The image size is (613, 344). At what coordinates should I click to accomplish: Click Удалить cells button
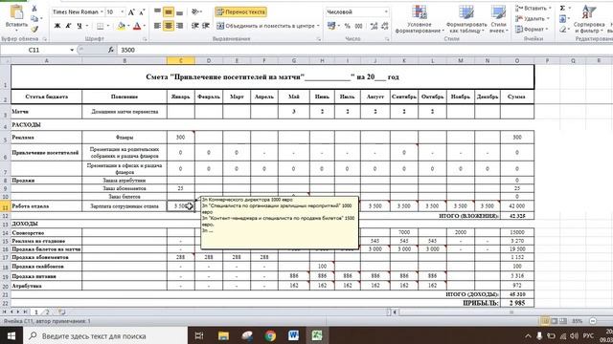[532, 18]
